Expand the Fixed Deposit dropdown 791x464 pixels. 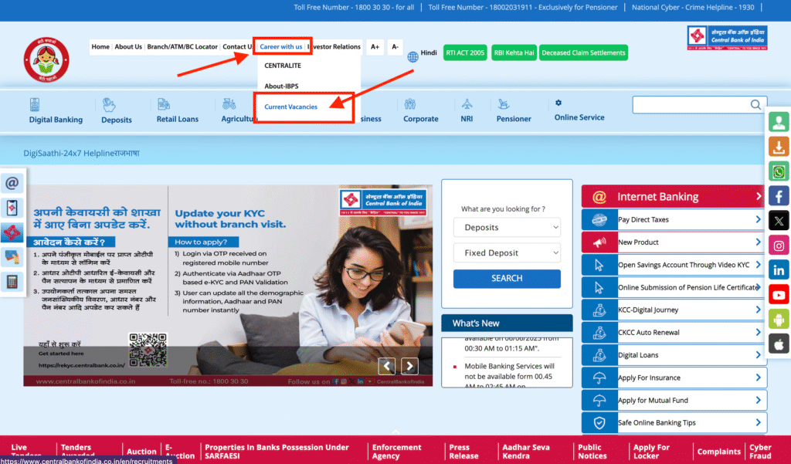(507, 252)
